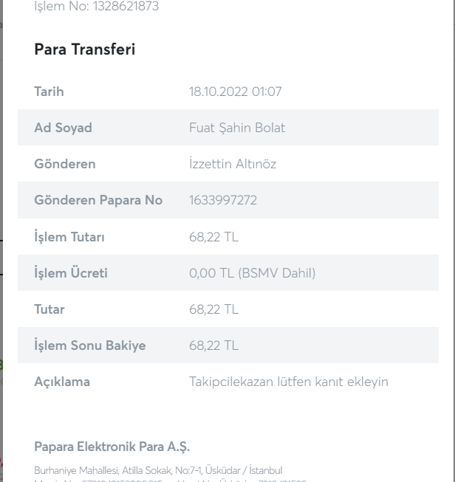Select the Tarih label

pyautogui.click(x=49, y=92)
